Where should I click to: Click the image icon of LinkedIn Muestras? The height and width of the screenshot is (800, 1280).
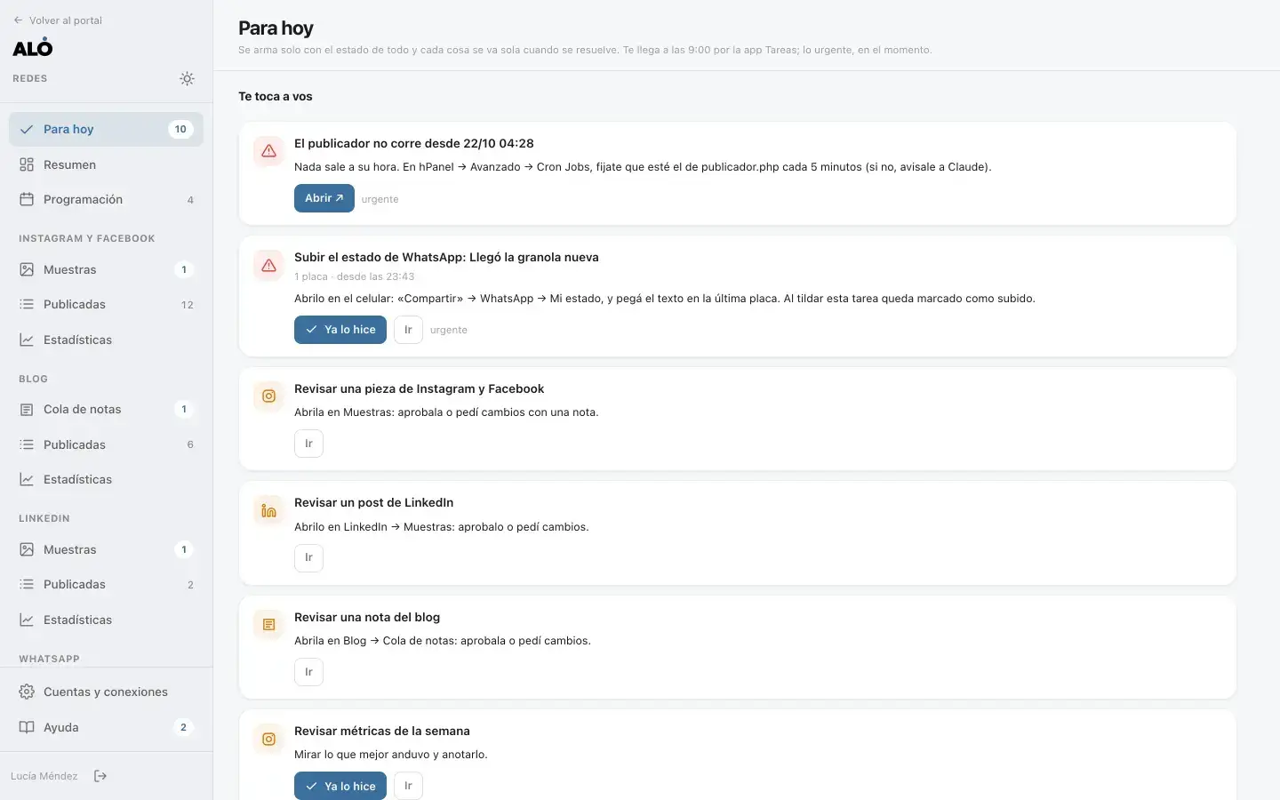(x=27, y=549)
